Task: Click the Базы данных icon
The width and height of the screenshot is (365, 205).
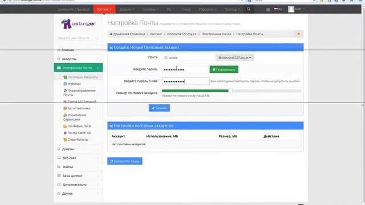Action: [59, 176]
